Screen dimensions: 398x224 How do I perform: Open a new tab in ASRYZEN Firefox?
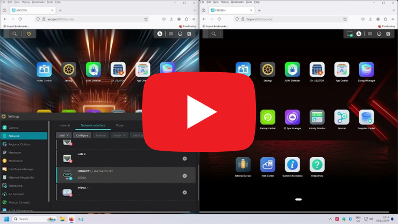tap(60, 10)
